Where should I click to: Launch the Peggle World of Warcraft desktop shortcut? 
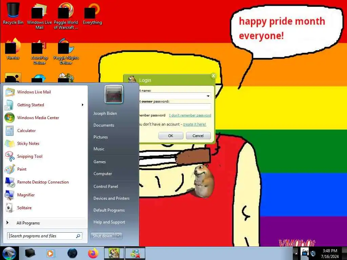[66, 16]
